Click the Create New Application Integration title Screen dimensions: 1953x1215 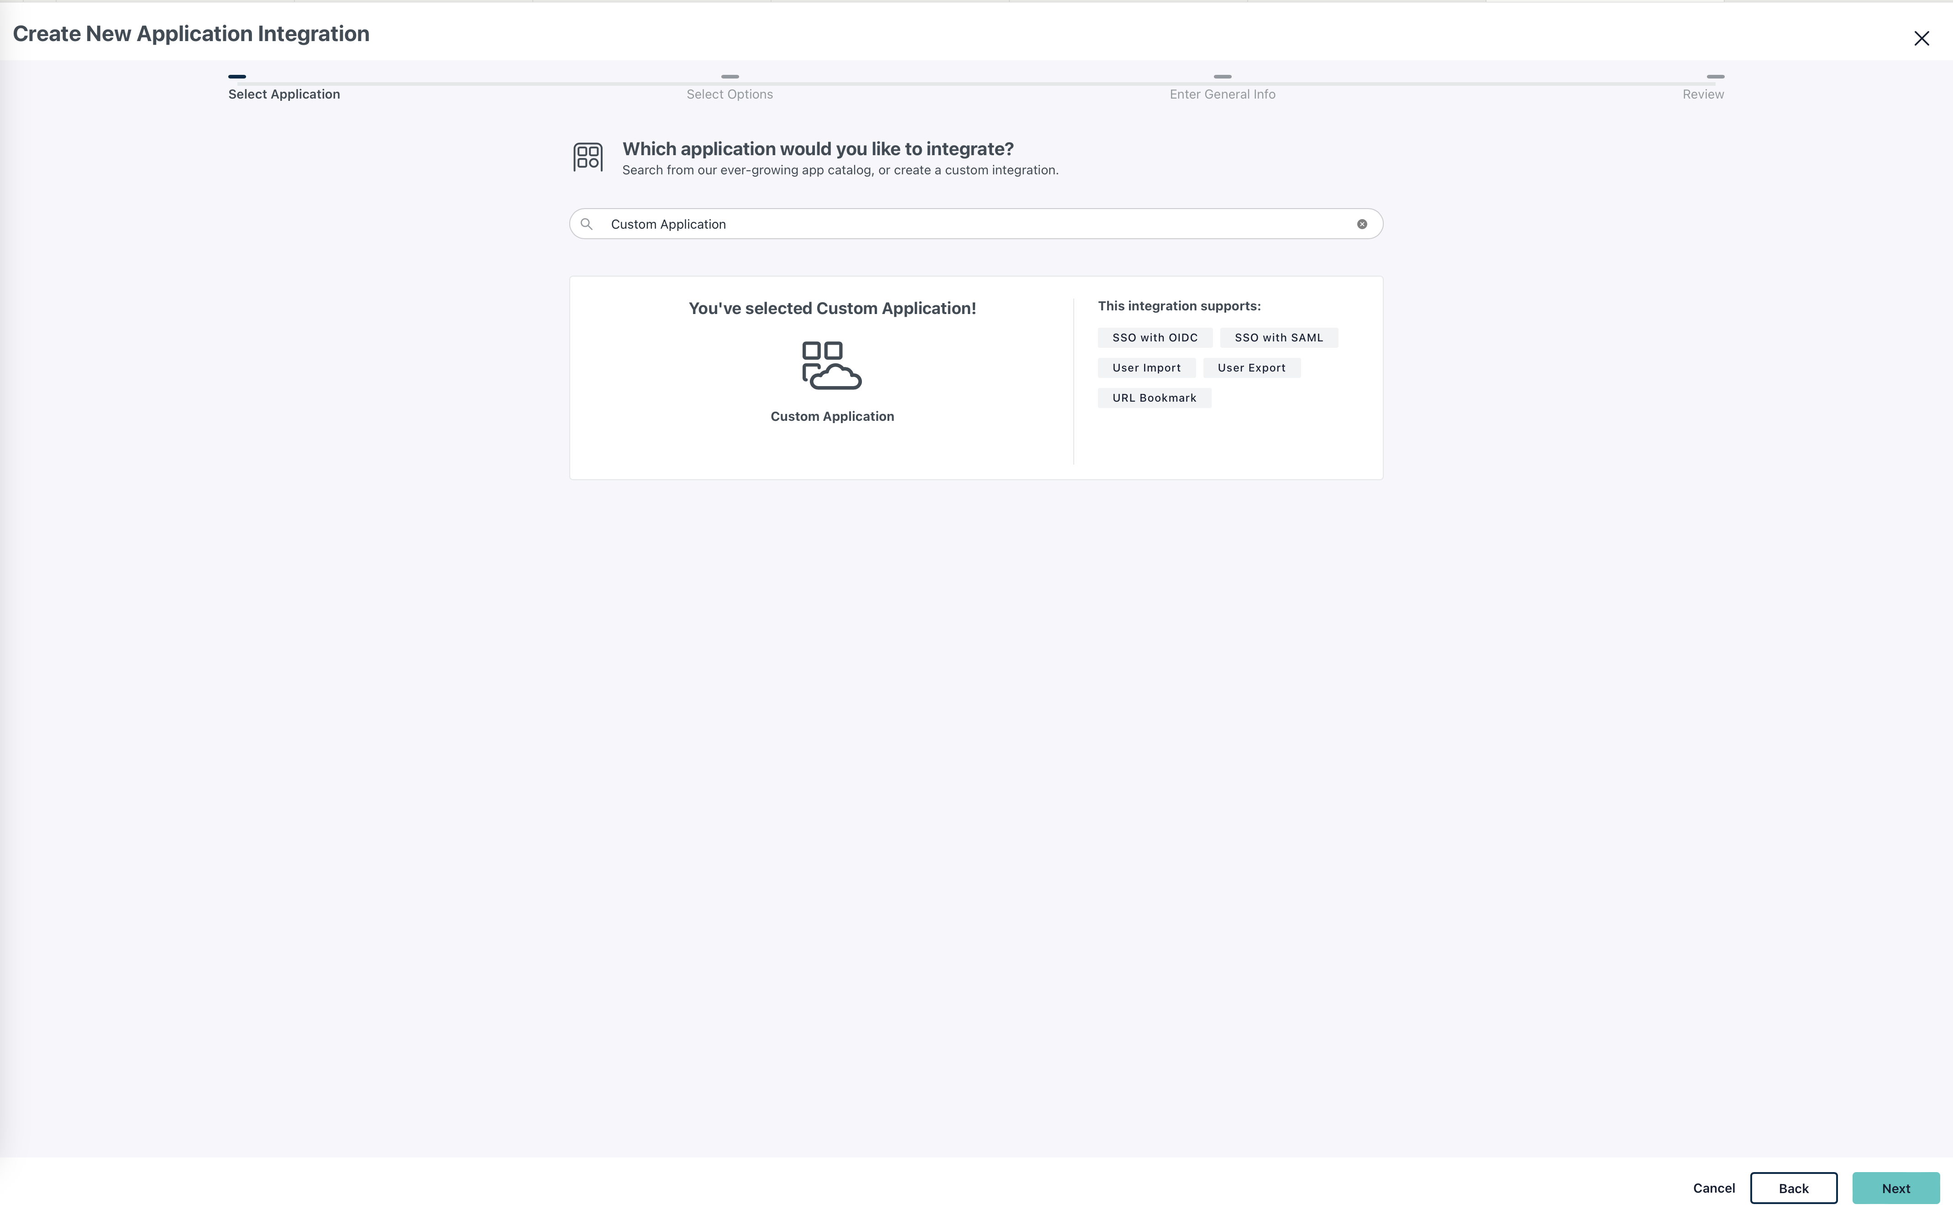pos(191,34)
